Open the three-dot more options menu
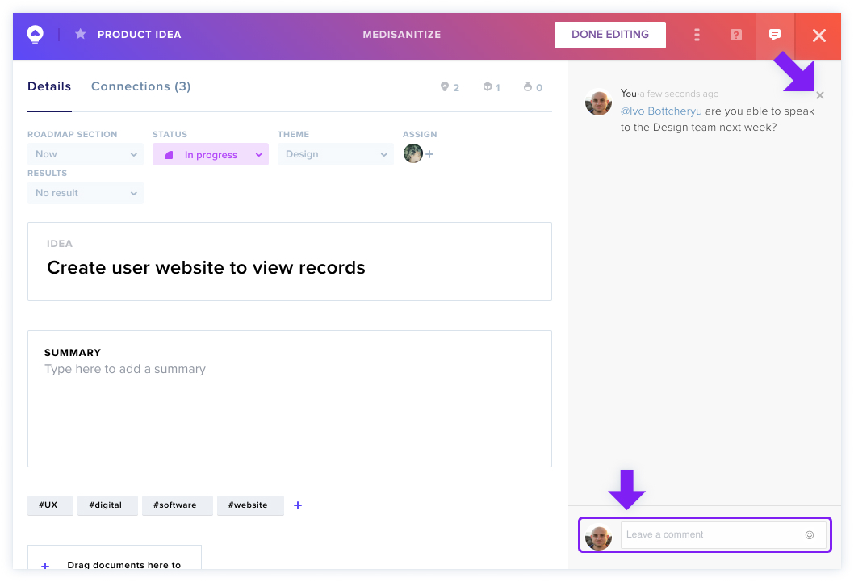The height and width of the screenshot is (582, 854). click(x=697, y=35)
